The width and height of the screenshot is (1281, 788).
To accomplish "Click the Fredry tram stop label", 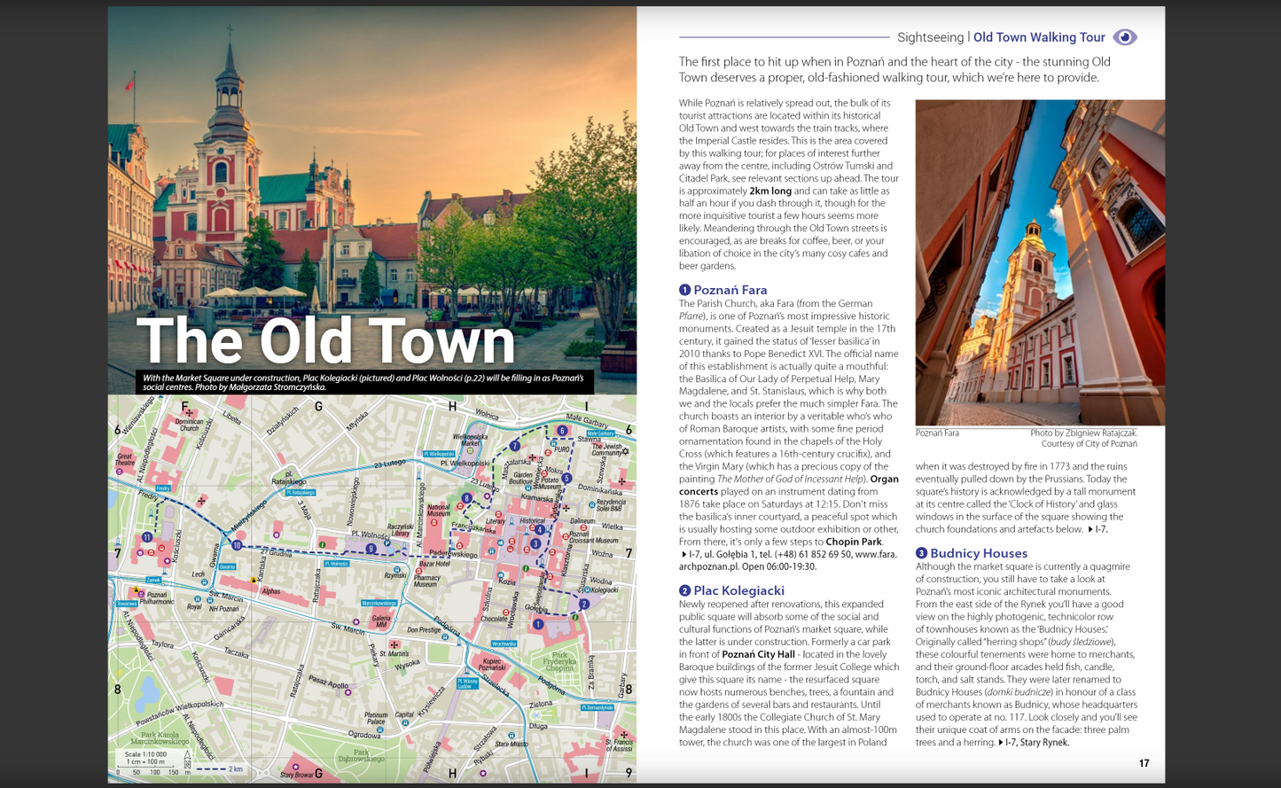I will tap(163, 488).
